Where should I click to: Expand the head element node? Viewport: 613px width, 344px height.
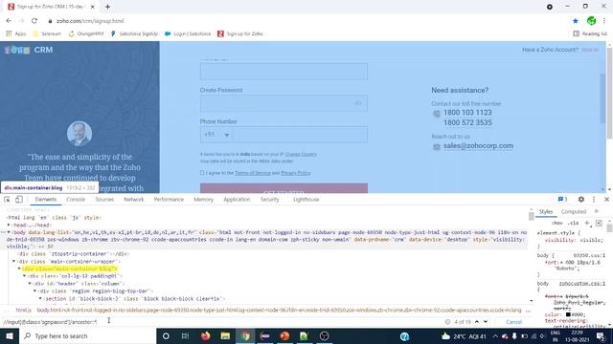click(9, 226)
